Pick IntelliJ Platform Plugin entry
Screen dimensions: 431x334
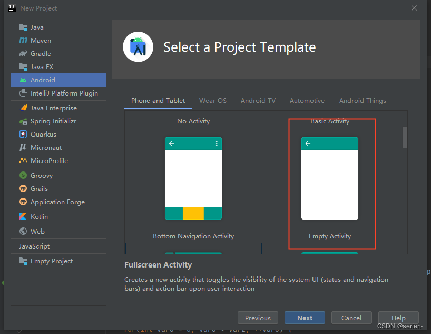click(x=58, y=93)
